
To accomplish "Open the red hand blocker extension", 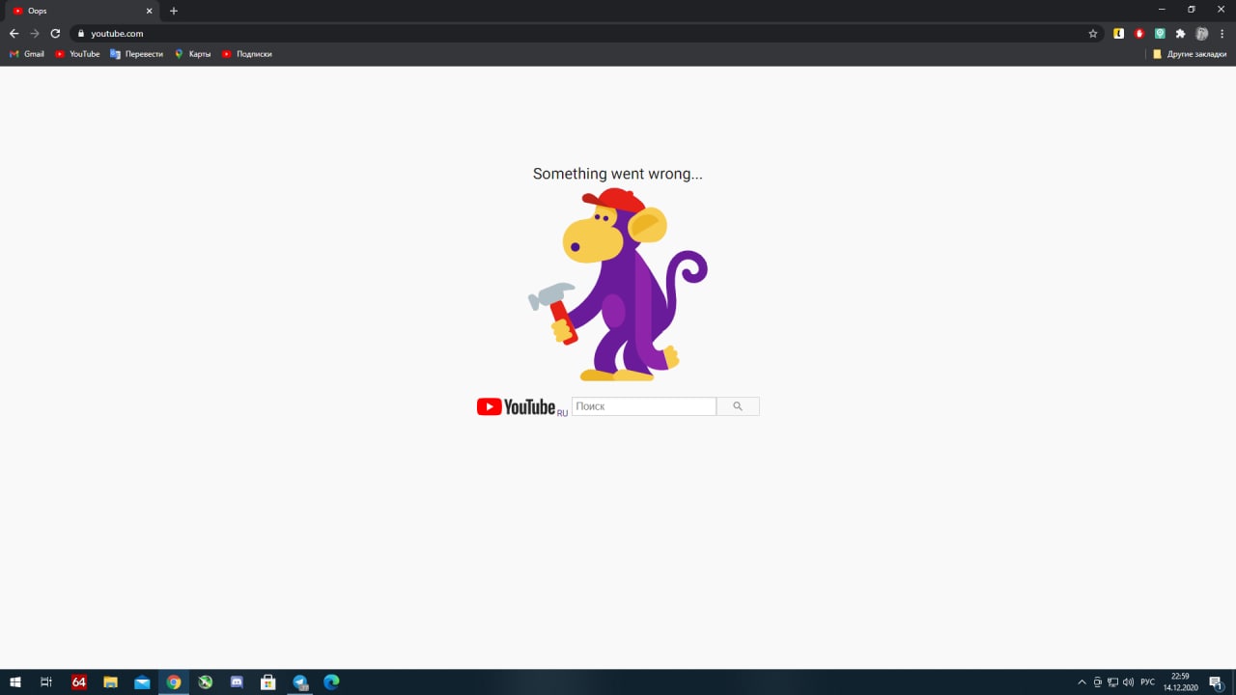I will 1139,33.
